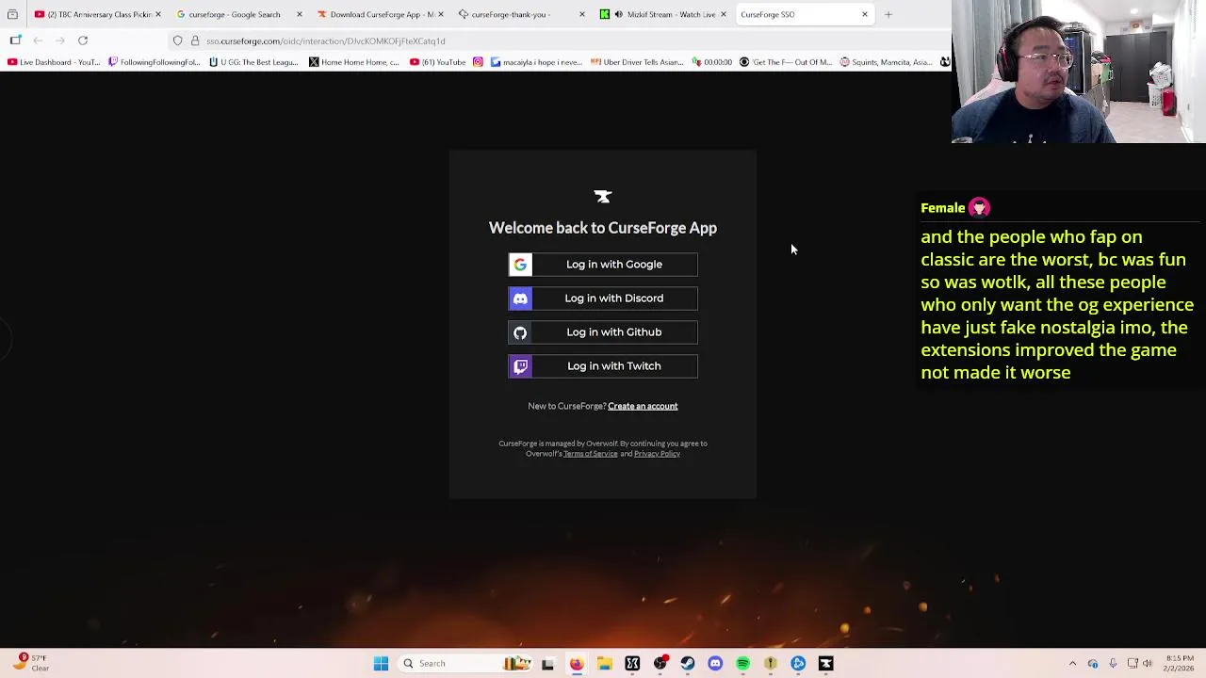Image resolution: width=1206 pixels, height=678 pixels.
Task: Open the (61) YouTube bookmark
Action: click(x=438, y=62)
